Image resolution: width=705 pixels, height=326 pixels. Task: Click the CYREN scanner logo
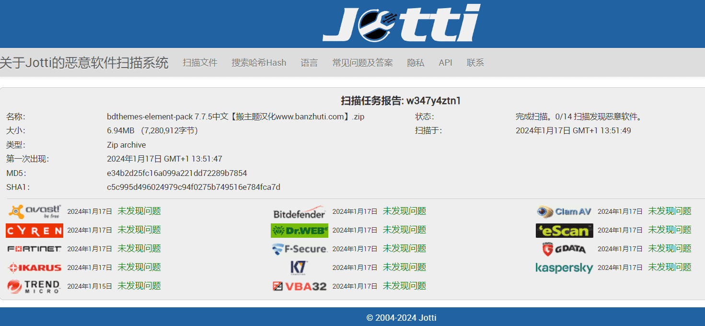[x=35, y=231]
